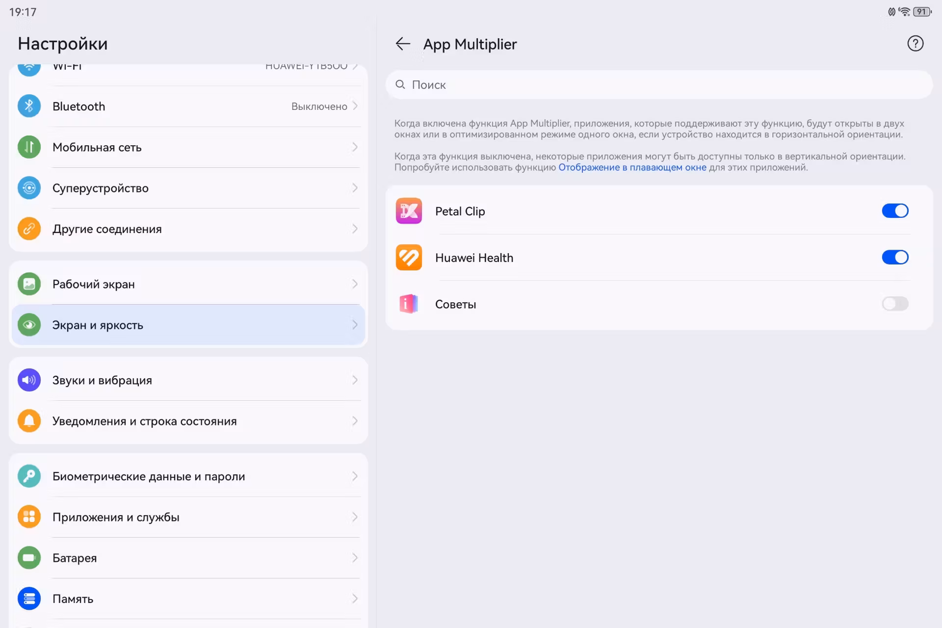This screenshot has height=628, width=942.
Task: Open the Bluetooth settings entry
Action: (x=188, y=106)
